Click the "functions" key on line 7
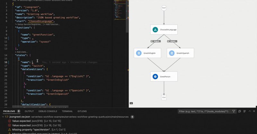257x134 pixels. click(x=23, y=28)
